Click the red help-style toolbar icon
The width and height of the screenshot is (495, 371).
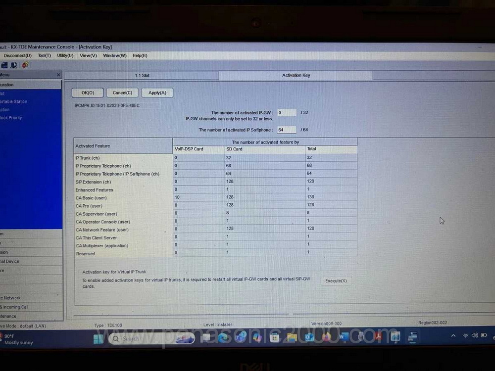(25, 65)
